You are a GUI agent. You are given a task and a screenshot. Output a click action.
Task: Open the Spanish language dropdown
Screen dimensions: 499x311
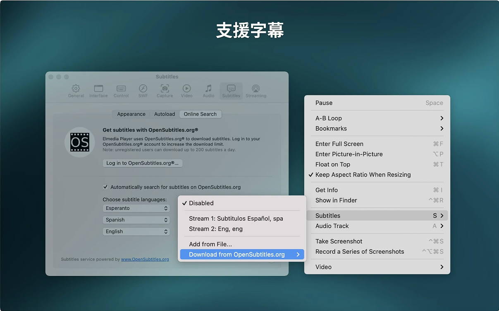(136, 220)
